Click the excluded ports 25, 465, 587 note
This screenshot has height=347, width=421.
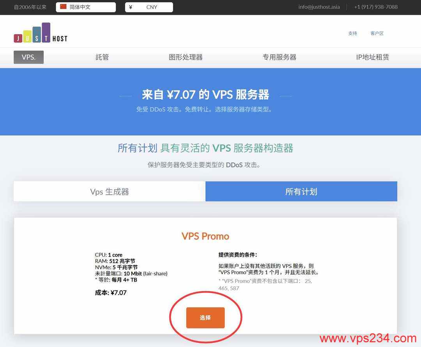265,285
